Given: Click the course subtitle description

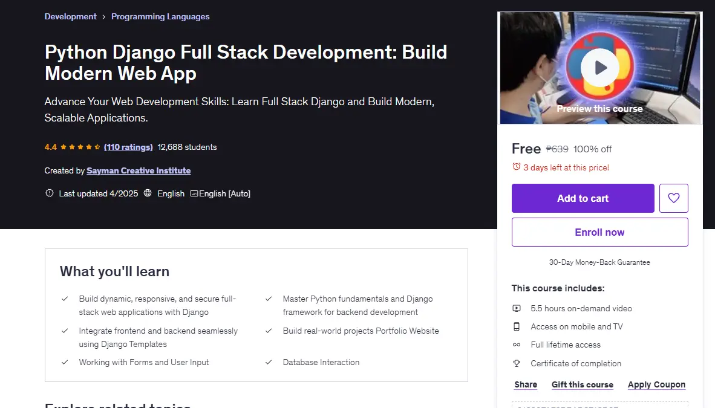Looking at the screenshot, I should 240,109.
